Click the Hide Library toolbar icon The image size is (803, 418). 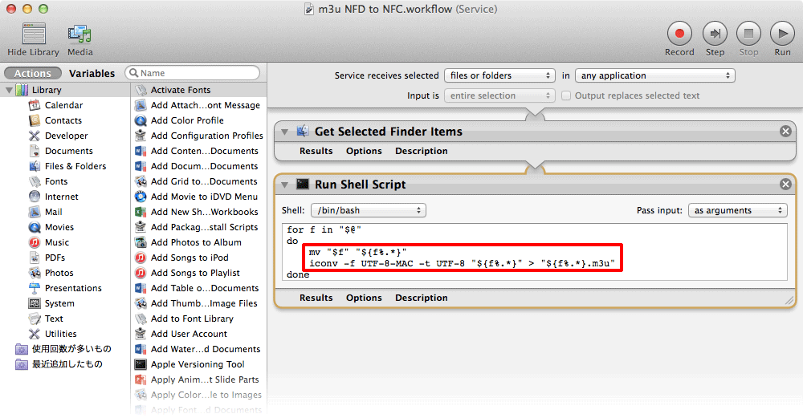point(34,34)
